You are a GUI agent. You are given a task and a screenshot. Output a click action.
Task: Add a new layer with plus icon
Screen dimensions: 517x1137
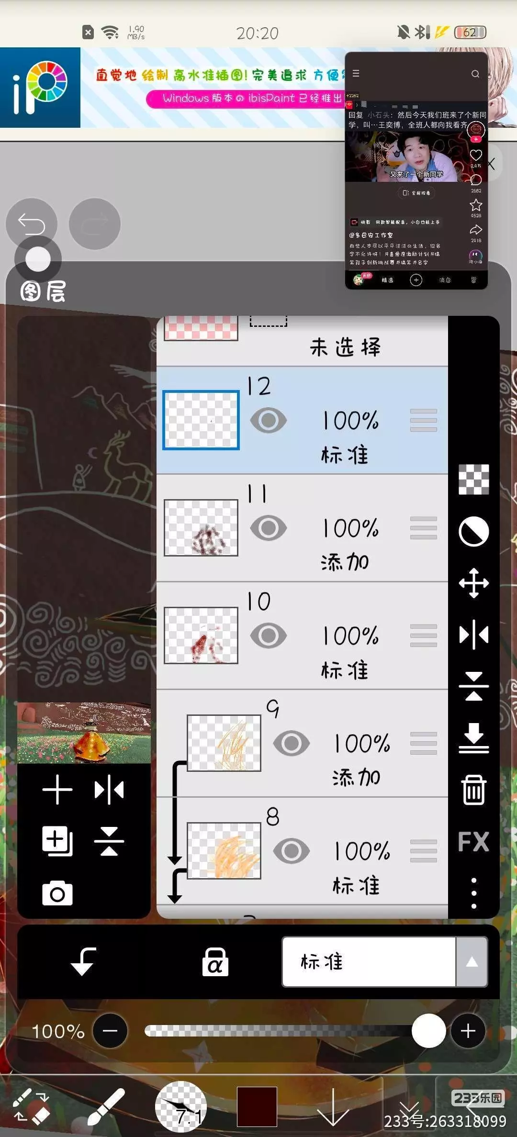coord(57,790)
